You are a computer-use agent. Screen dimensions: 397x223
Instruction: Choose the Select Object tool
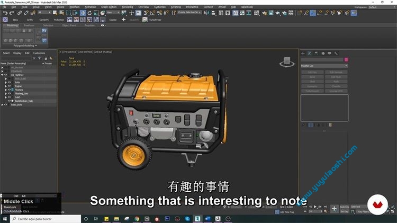(55, 13)
